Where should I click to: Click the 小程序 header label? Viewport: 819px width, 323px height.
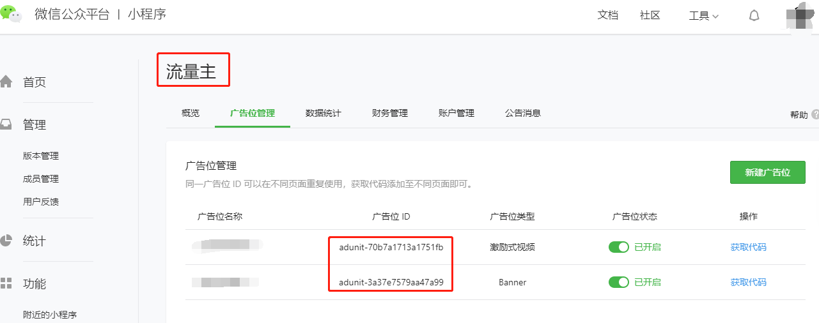pyautogui.click(x=147, y=15)
